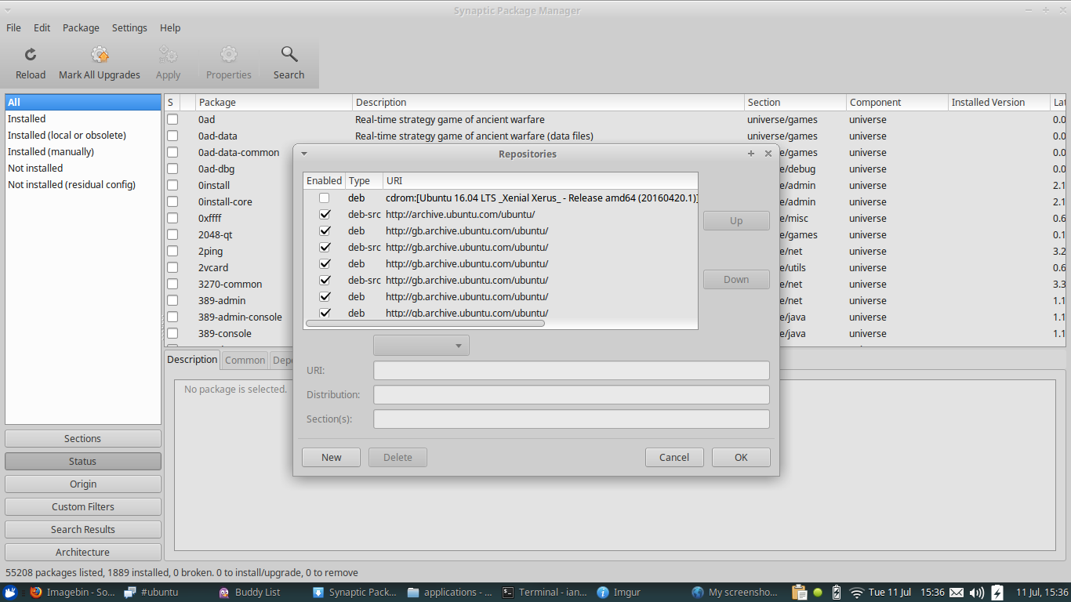
Task: Cancel the Repositories dialog
Action: tap(674, 458)
